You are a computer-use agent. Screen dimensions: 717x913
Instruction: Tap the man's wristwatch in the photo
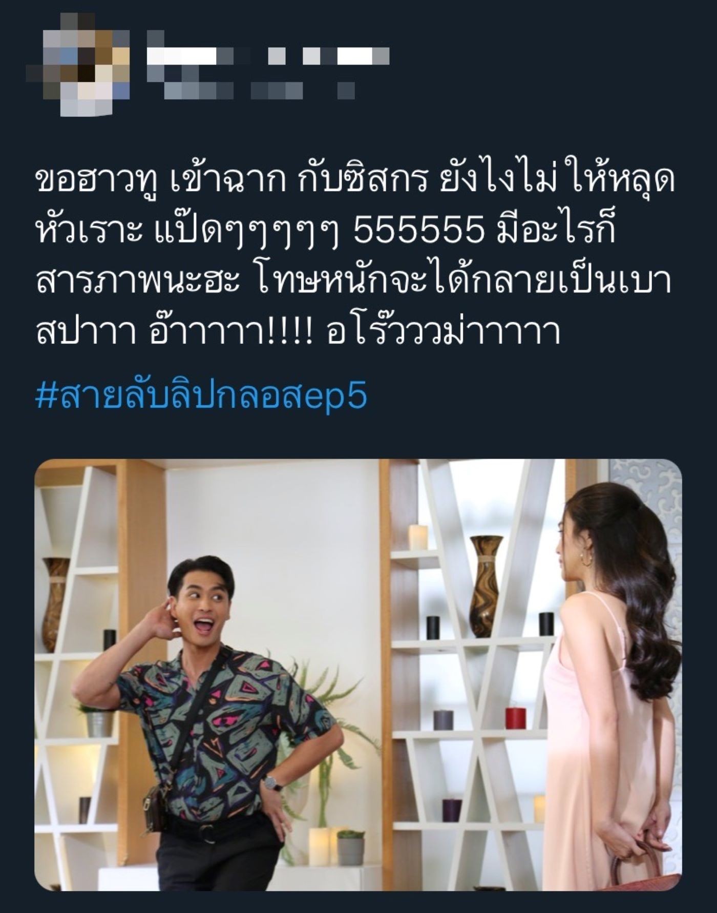click(270, 782)
